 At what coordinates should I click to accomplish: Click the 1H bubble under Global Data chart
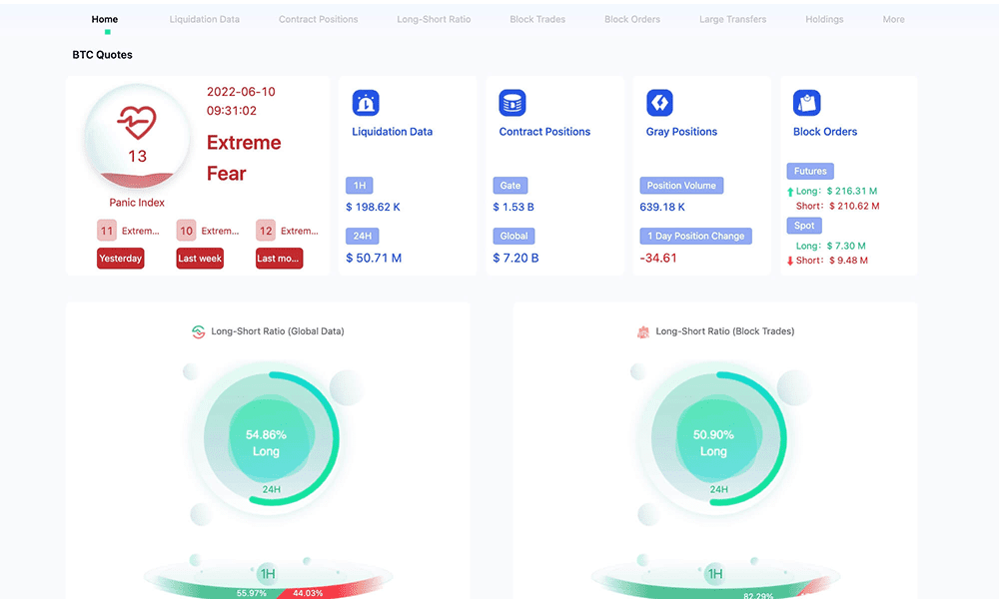coord(268,573)
